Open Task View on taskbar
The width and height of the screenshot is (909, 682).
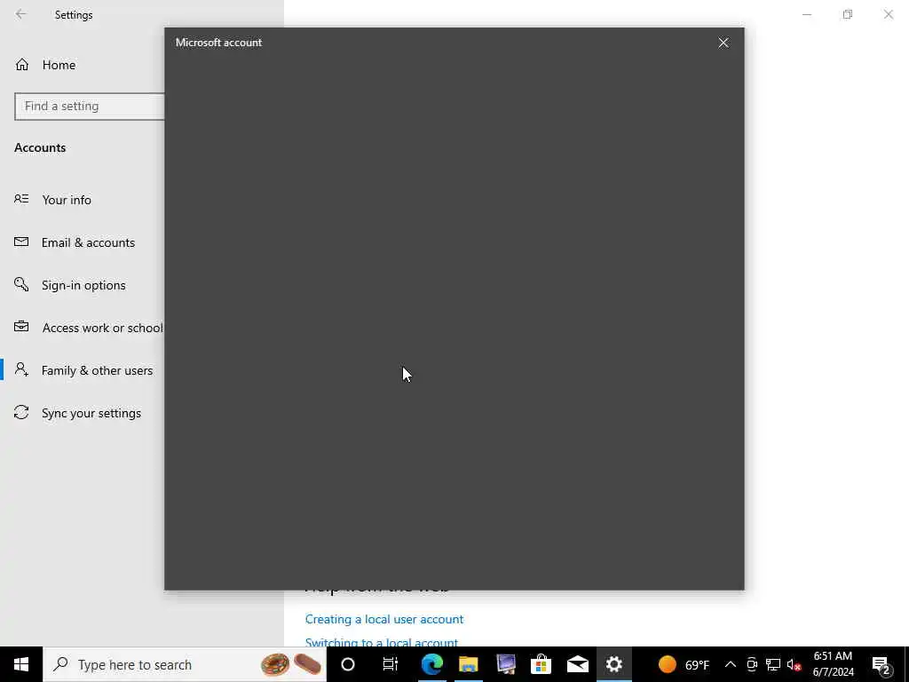tap(391, 664)
